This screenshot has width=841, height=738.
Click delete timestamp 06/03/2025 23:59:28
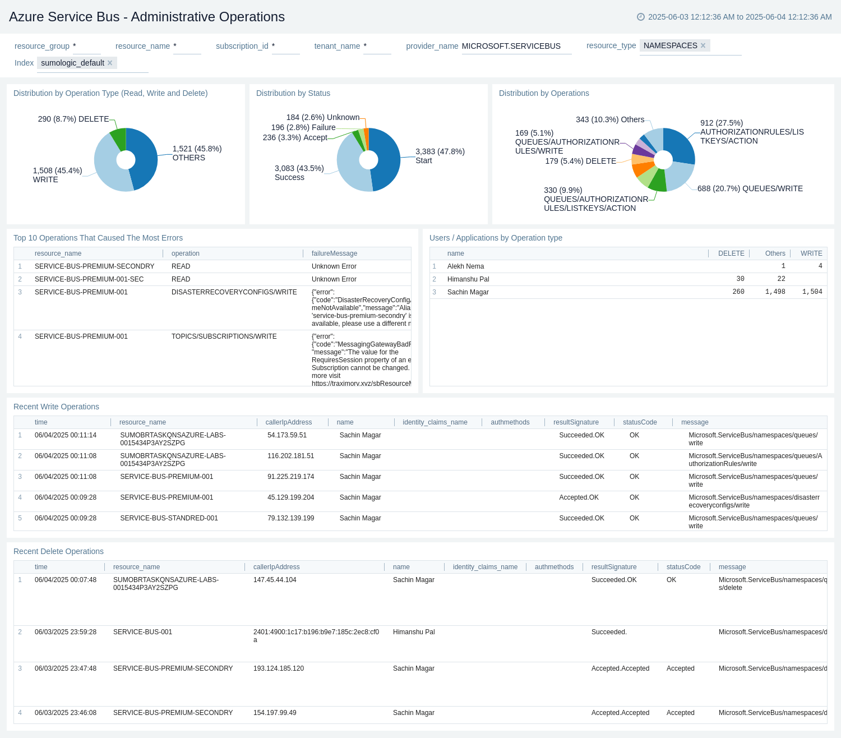pos(66,632)
